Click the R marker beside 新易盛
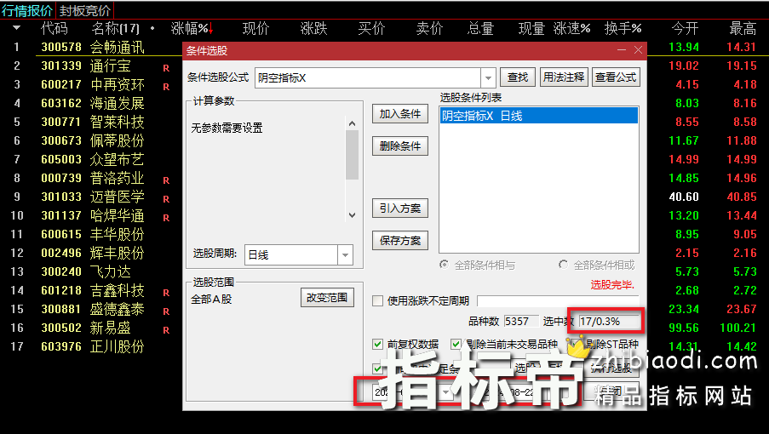The width and height of the screenshot is (769, 434). point(166,330)
